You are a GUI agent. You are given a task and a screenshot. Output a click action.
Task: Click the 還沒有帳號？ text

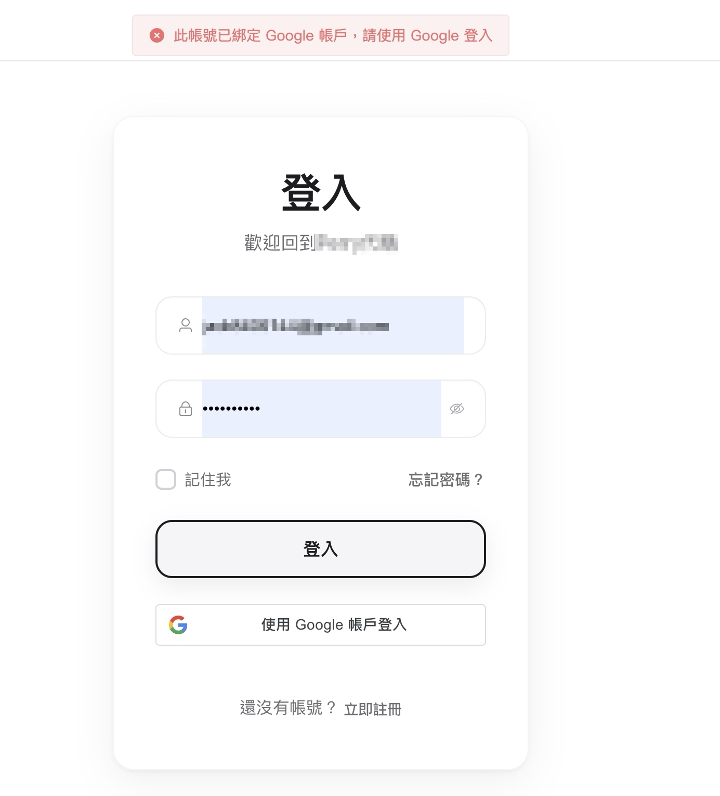[289, 708]
